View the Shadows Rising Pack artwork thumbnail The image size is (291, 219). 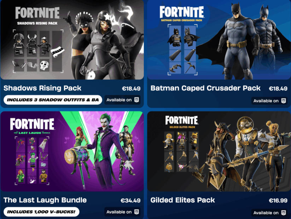[x=72, y=40]
